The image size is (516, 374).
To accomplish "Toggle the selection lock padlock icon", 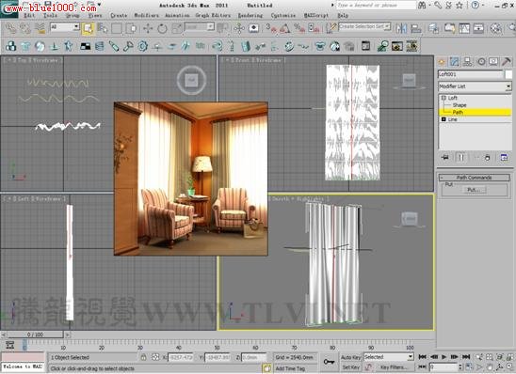I will (x=143, y=357).
